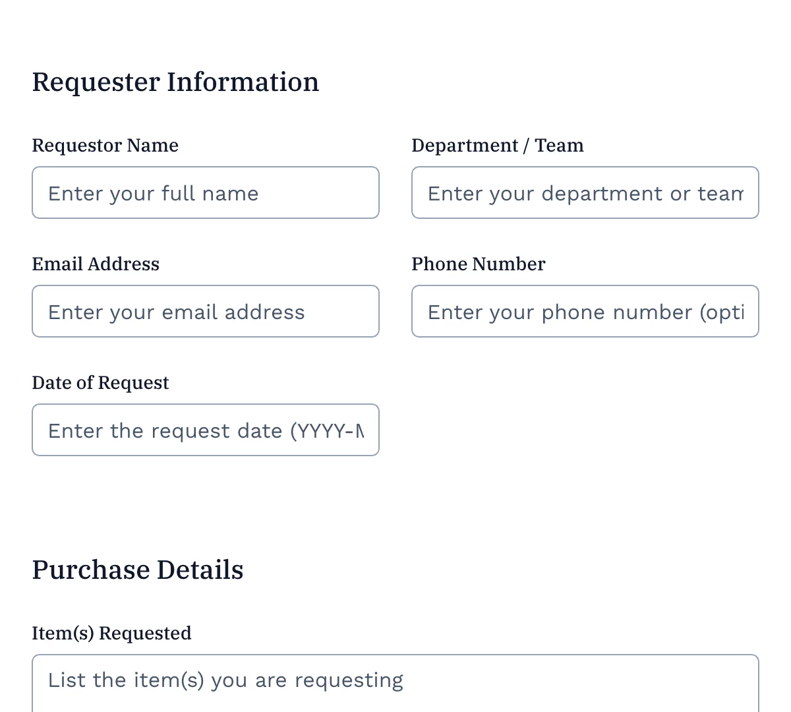Click the Department / Team input field
791x712 pixels.
585,193
